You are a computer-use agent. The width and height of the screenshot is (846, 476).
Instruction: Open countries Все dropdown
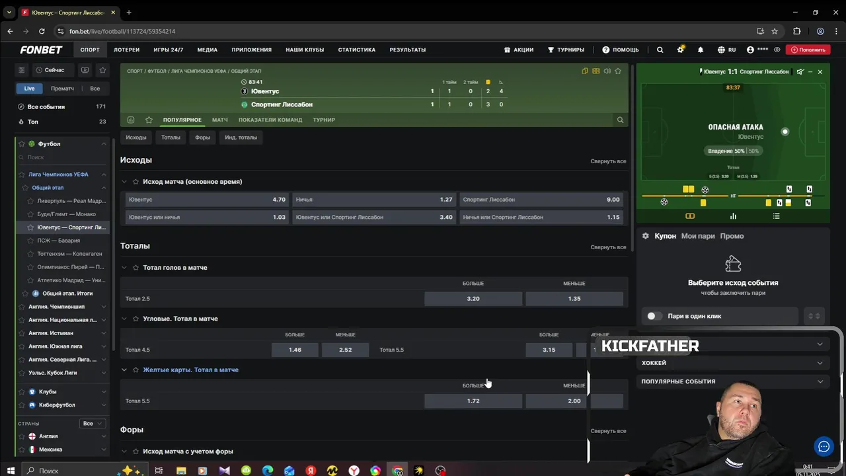pos(92,423)
